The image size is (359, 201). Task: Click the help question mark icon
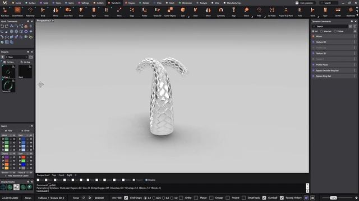[357, 12]
